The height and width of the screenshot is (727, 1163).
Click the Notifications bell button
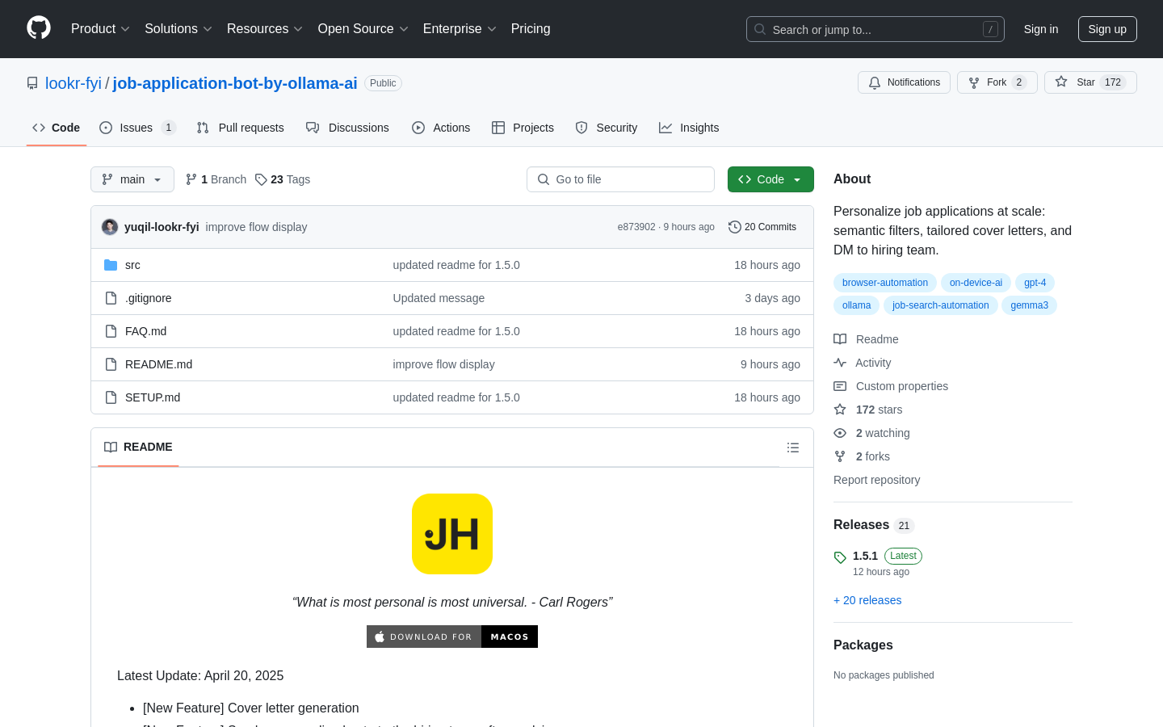click(904, 82)
